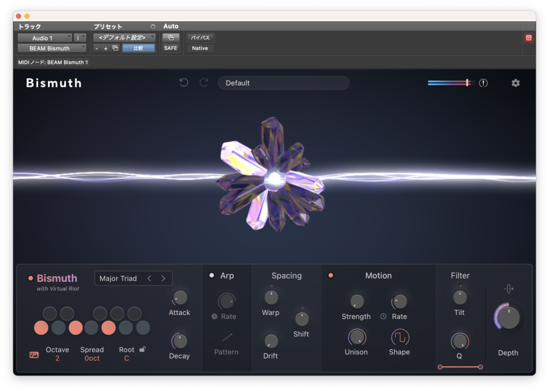Click the バイパス bypass button

(201, 38)
